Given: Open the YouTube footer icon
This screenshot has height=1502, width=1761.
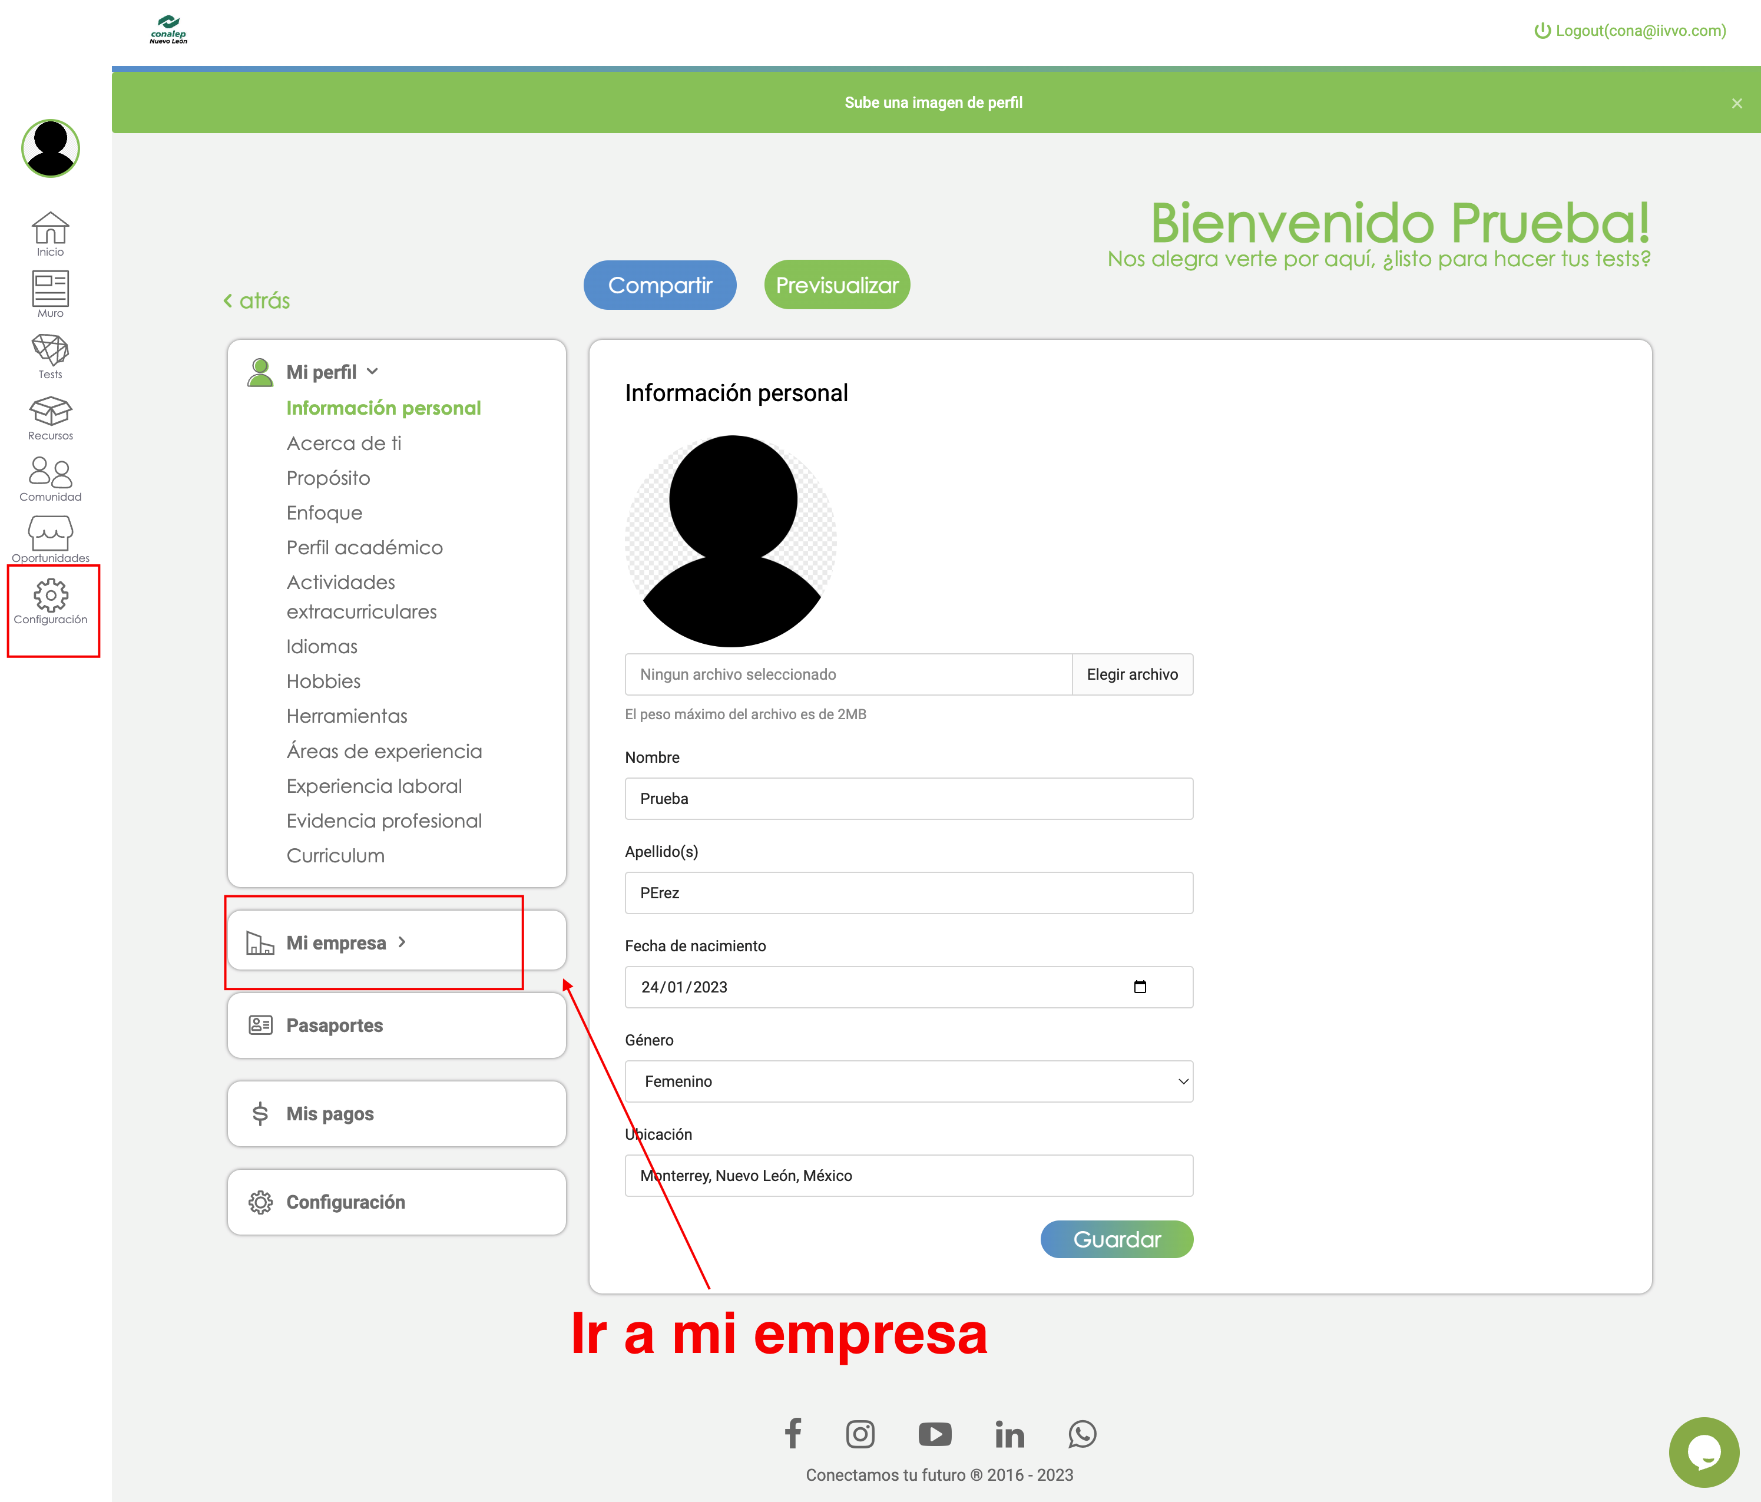Looking at the screenshot, I should click(x=935, y=1434).
